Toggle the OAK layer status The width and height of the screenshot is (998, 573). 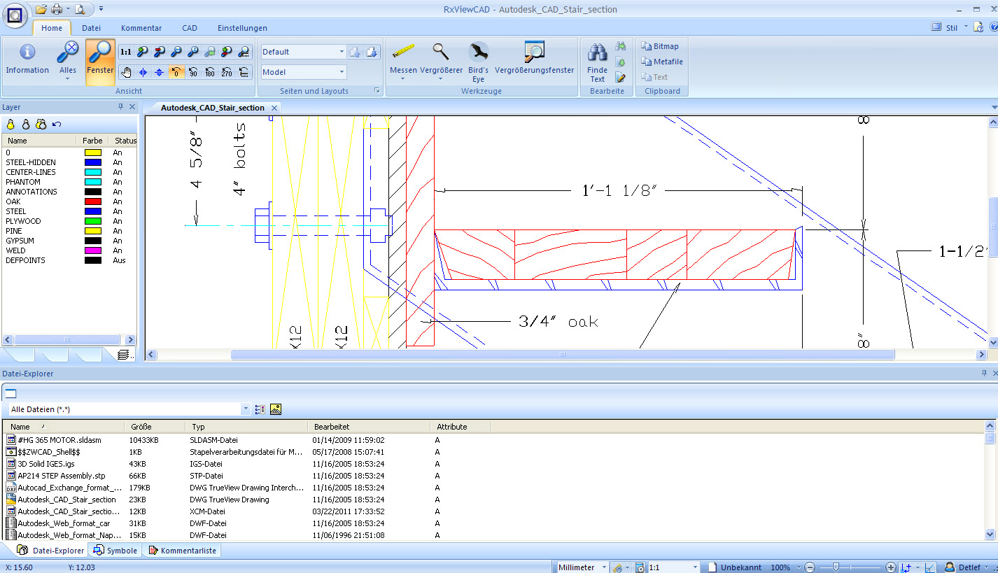(118, 201)
